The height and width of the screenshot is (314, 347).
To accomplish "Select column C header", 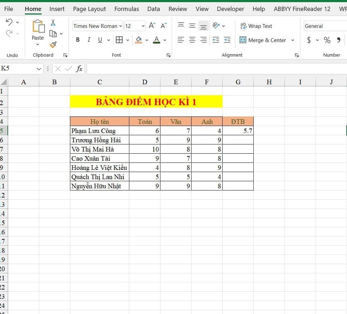I will tap(100, 82).
